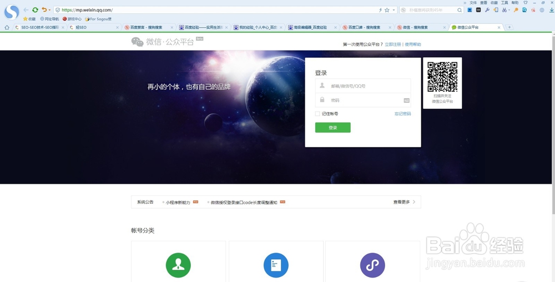Viewport: 555px width, 282px height.
Task: Click the black extension icon in the toolbar
Action: point(478,10)
